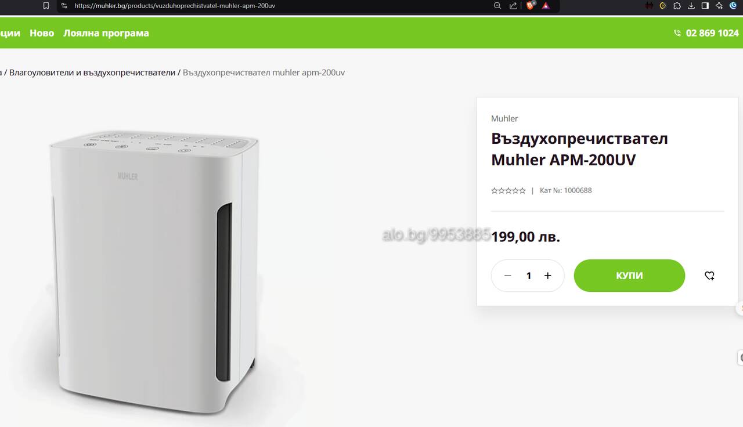Increase quantity with the plus button
The image size is (743, 427).
[x=547, y=276]
